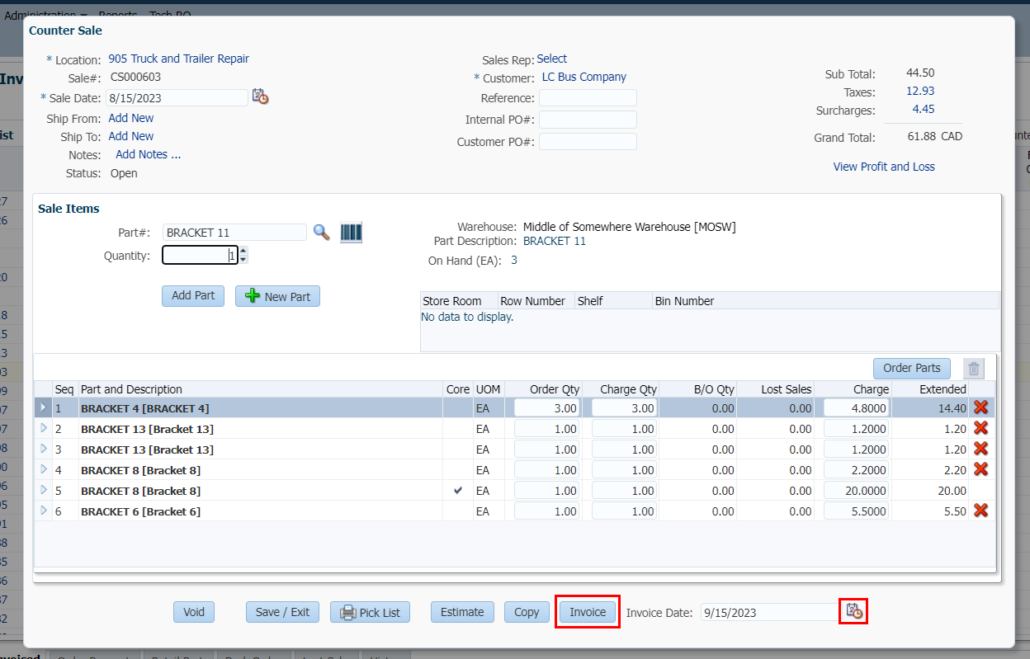This screenshot has width=1030, height=659.
Task: Open 905 Truck and Trailer Repair location link
Action: tap(178, 59)
